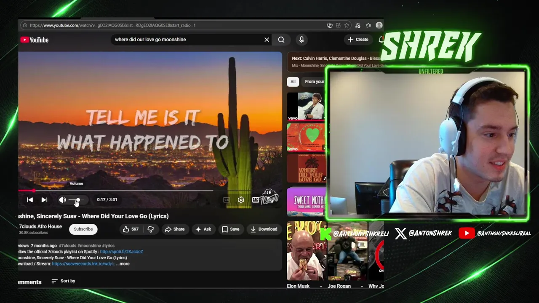Download the video
The height and width of the screenshot is (303, 539).
264,229
